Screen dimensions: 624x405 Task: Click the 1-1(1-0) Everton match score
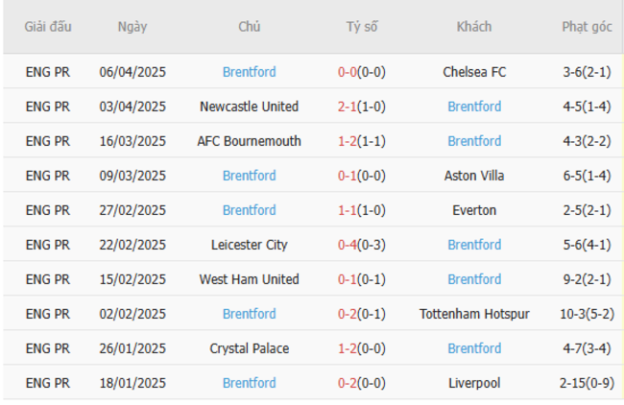pyautogui.click(x=362, y=210)
